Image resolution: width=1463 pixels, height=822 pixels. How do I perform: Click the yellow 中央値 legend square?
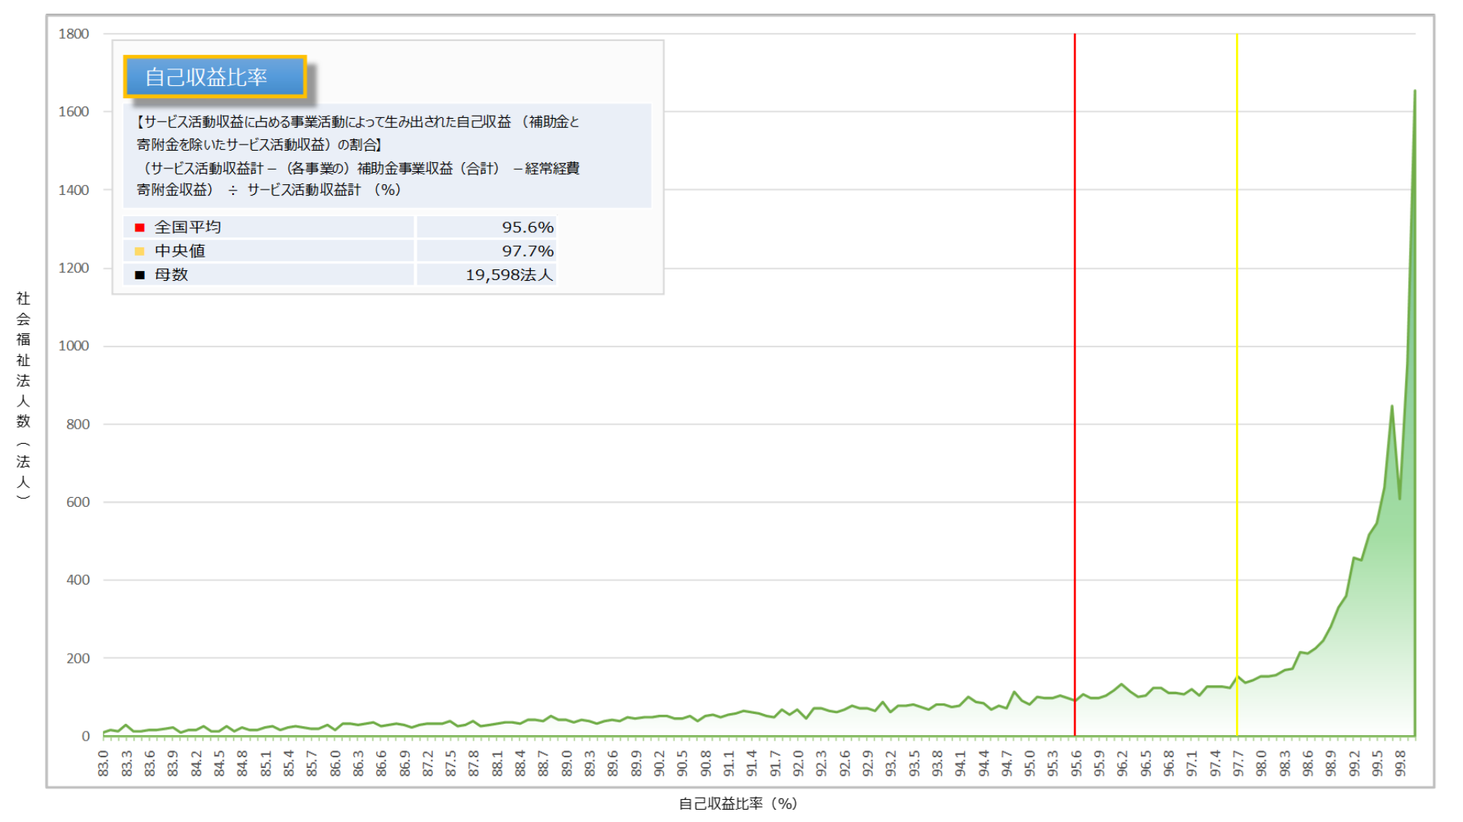pos(139,251)
